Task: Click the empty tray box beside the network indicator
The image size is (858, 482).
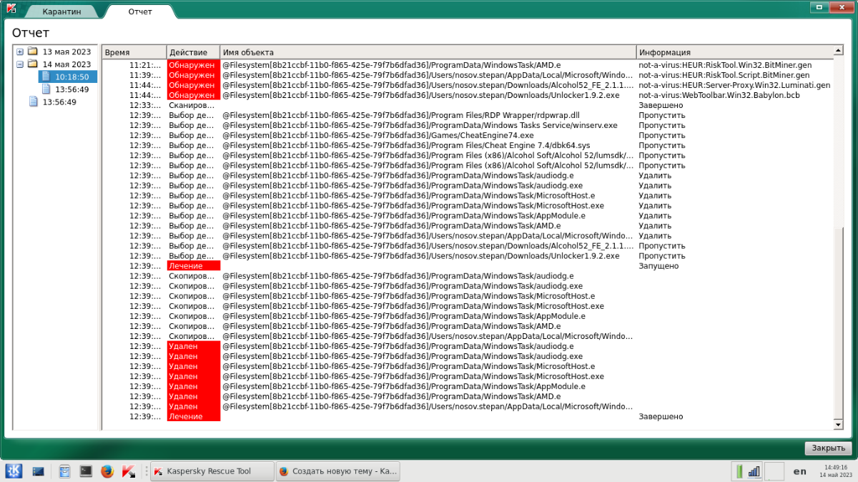Action: 774,471
